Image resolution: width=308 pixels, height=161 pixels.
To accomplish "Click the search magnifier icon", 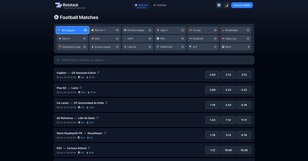I will [58, 60].
